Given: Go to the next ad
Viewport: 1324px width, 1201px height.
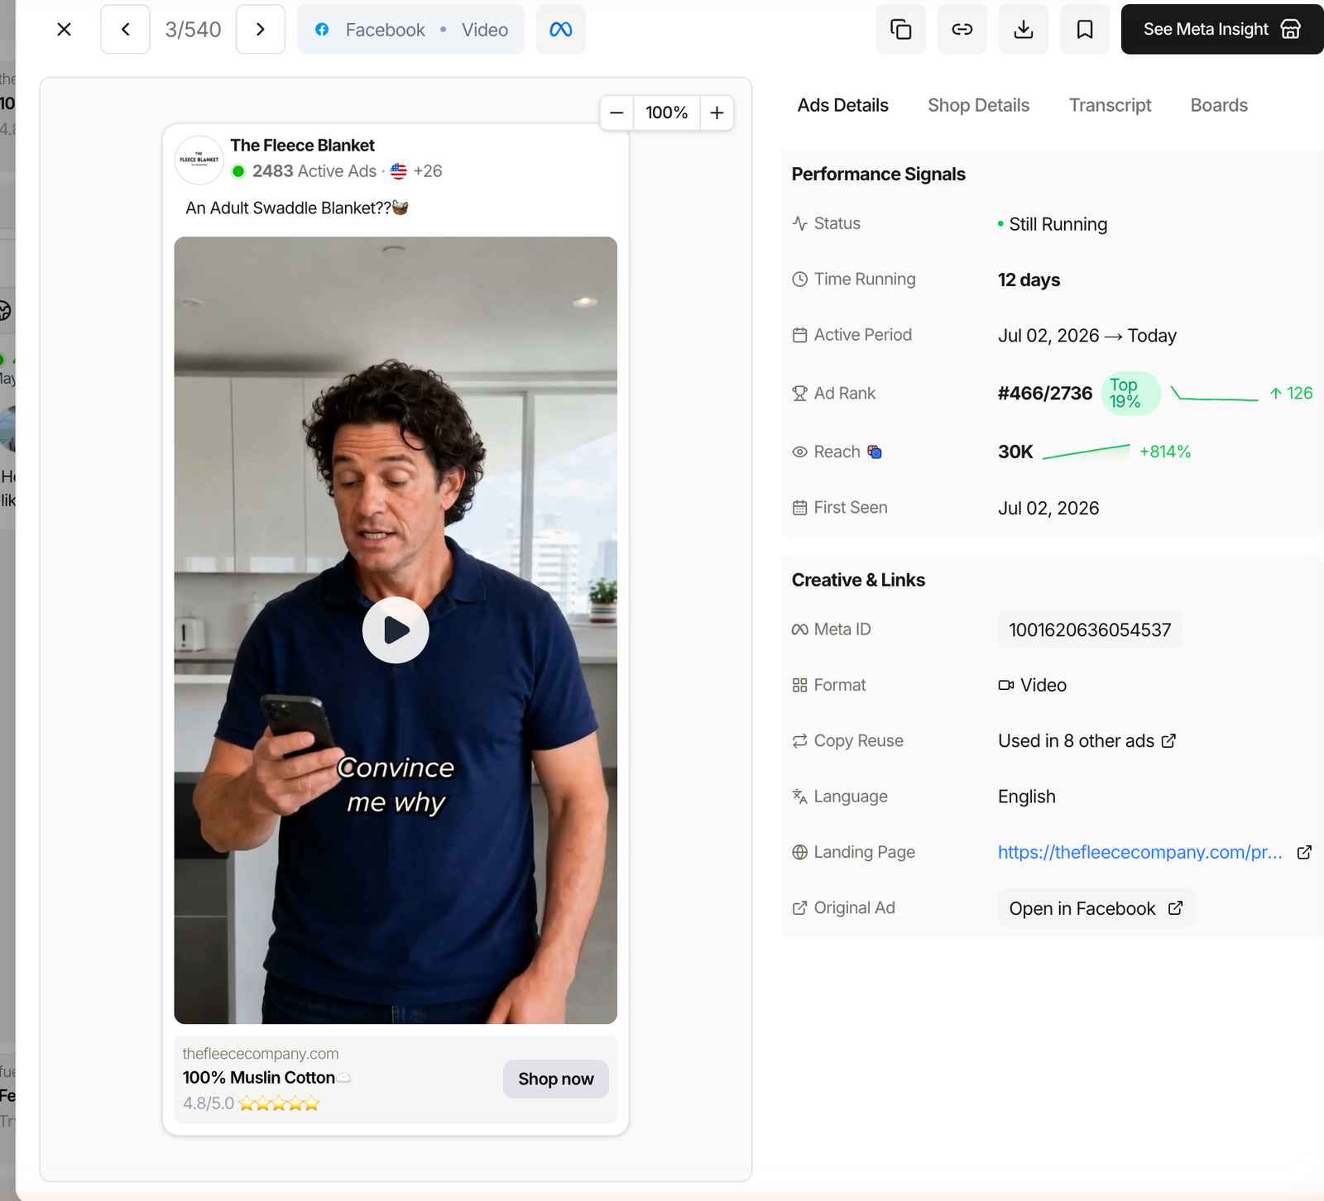Looking at the screenshot, I should tap(261, 30).
